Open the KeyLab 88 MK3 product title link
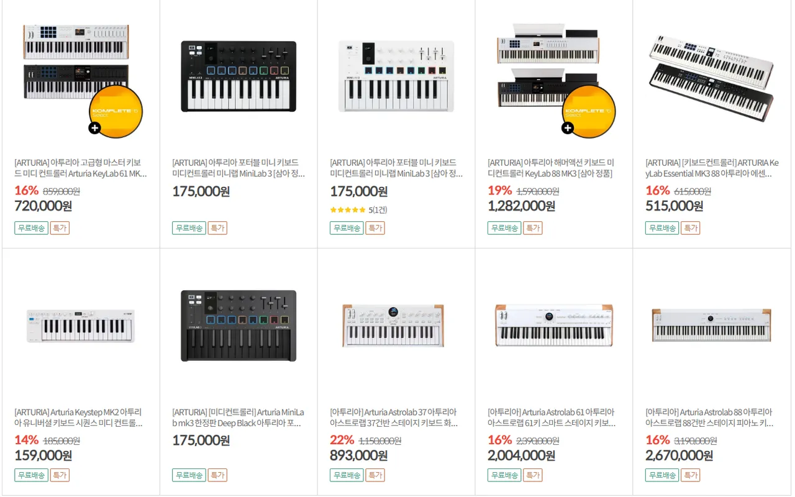The width and height of the screenshot is (795, 497). pyautogui.click(x=551, y=168)
